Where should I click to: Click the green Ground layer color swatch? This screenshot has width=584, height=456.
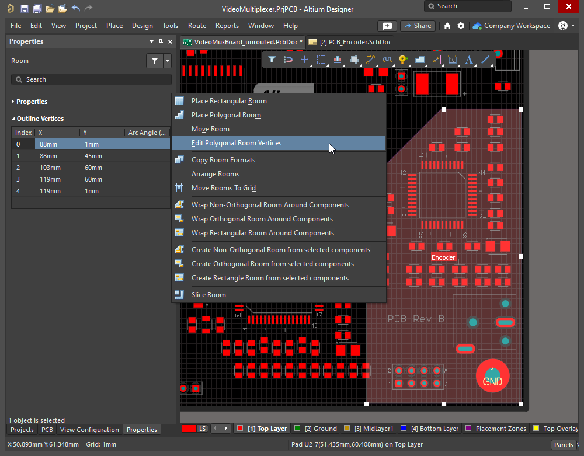click(297, 429)
